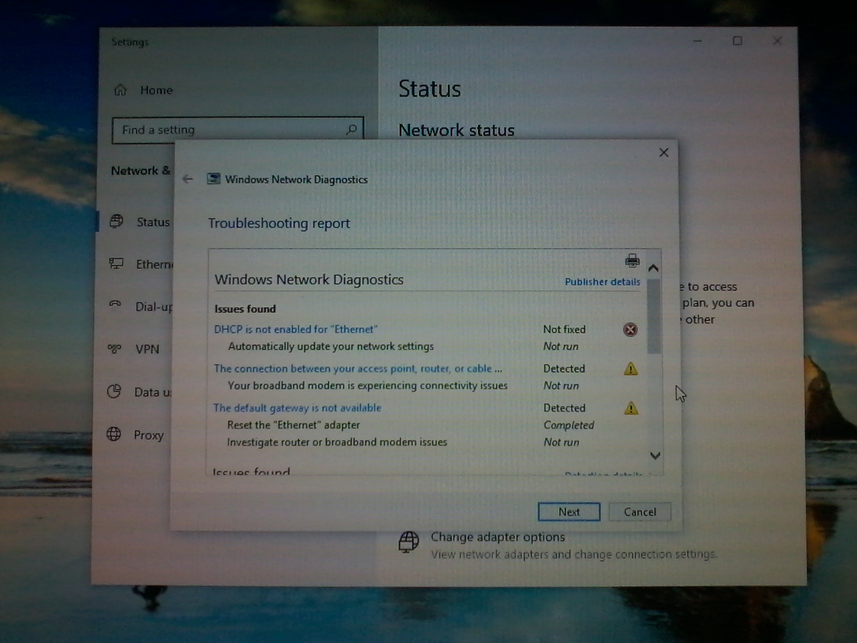Click the Find a setting search field
This screenshot has height=643, width=857.
point(238,130)
